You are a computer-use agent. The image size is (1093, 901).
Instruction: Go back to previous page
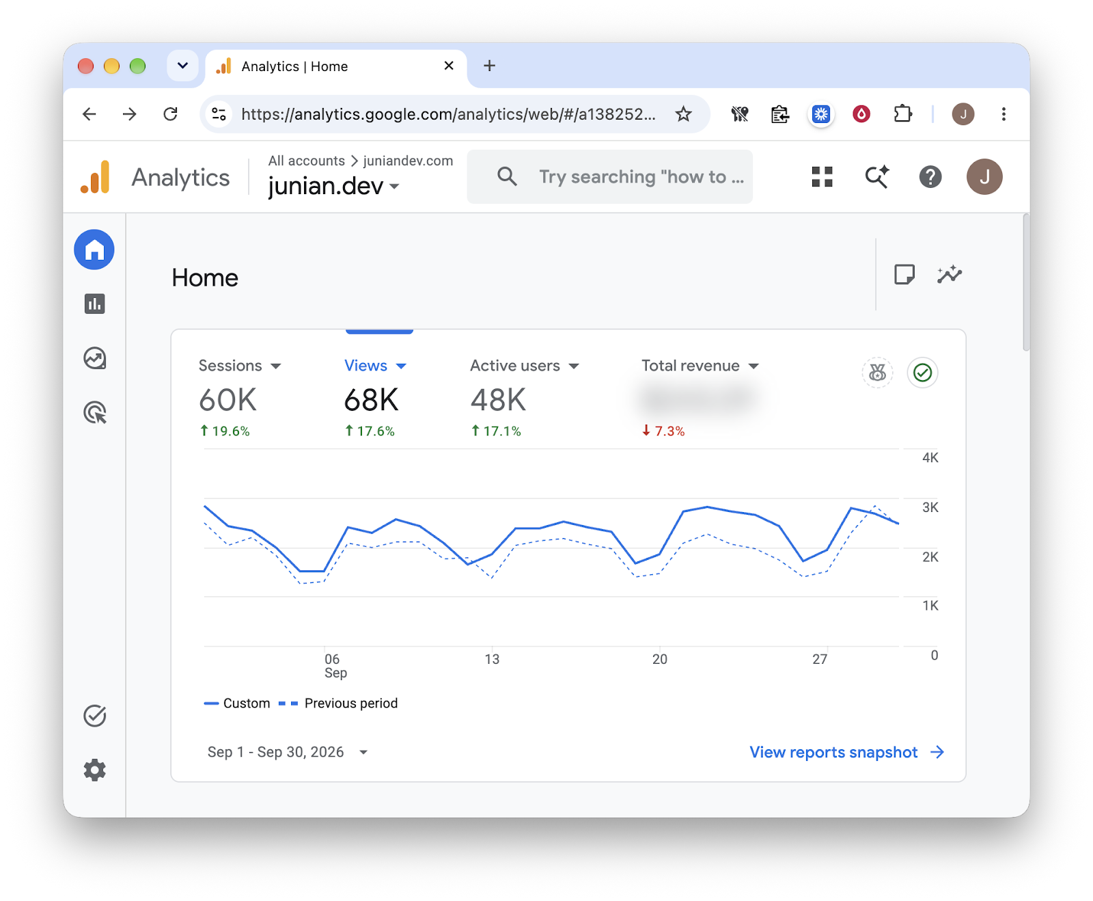point(89,114)
